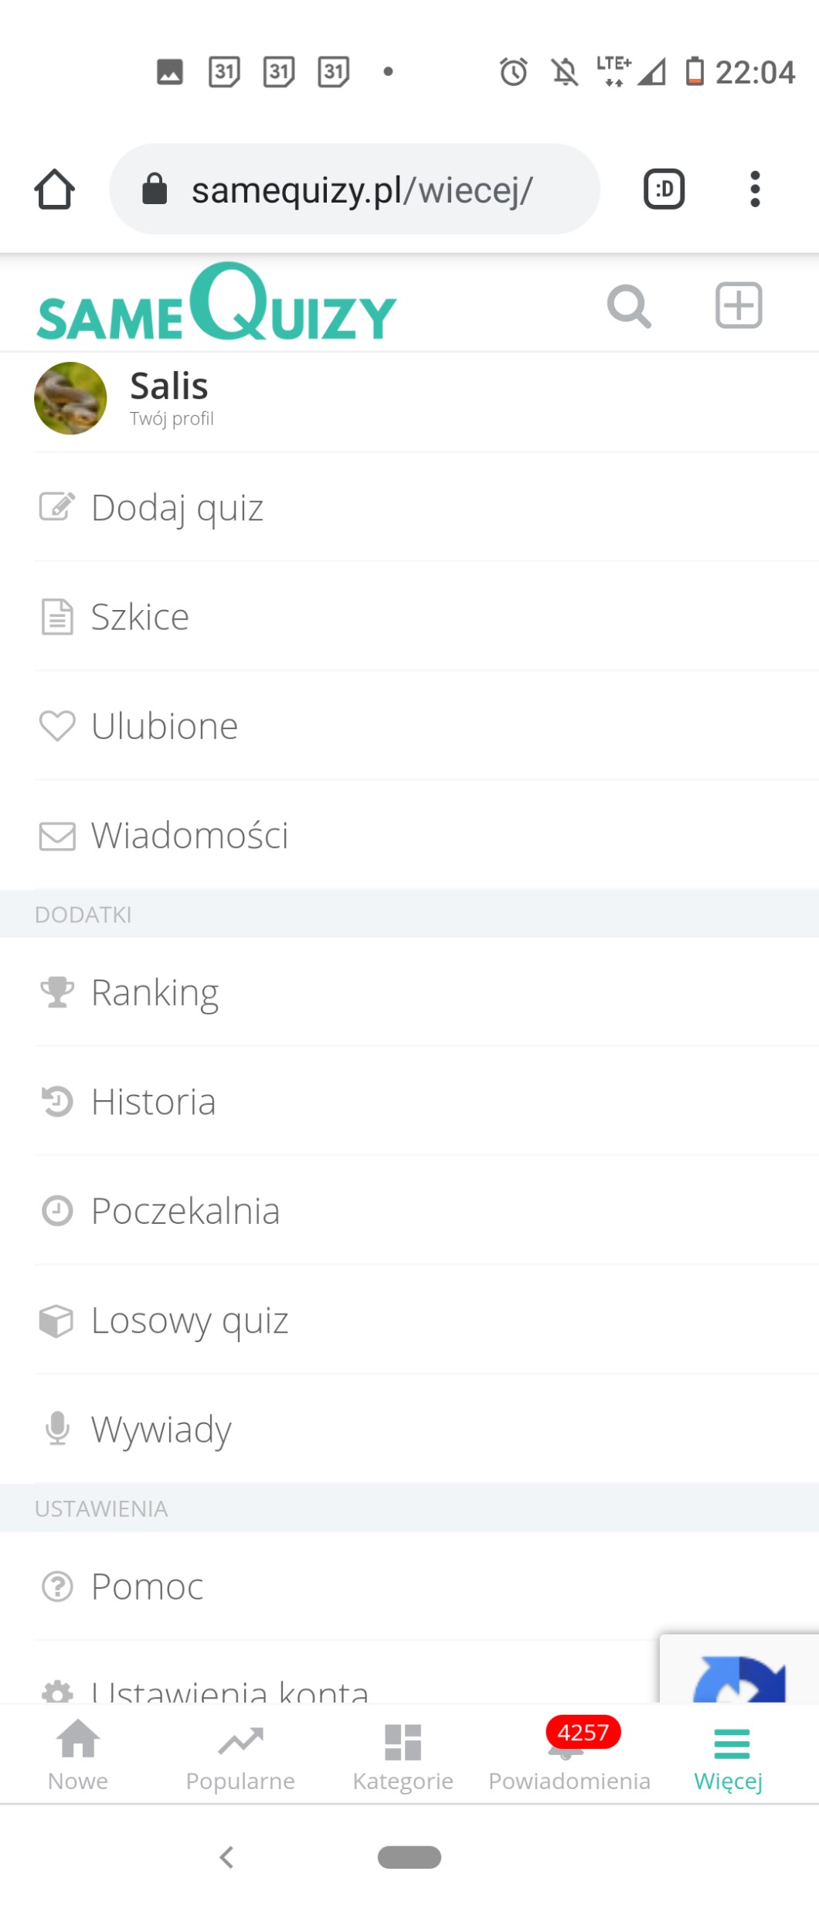Open Ranking with trophy icon

(155, 992)
